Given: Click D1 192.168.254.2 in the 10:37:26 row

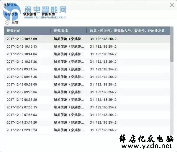Looking at the screenshot, I should click(103, 62).
